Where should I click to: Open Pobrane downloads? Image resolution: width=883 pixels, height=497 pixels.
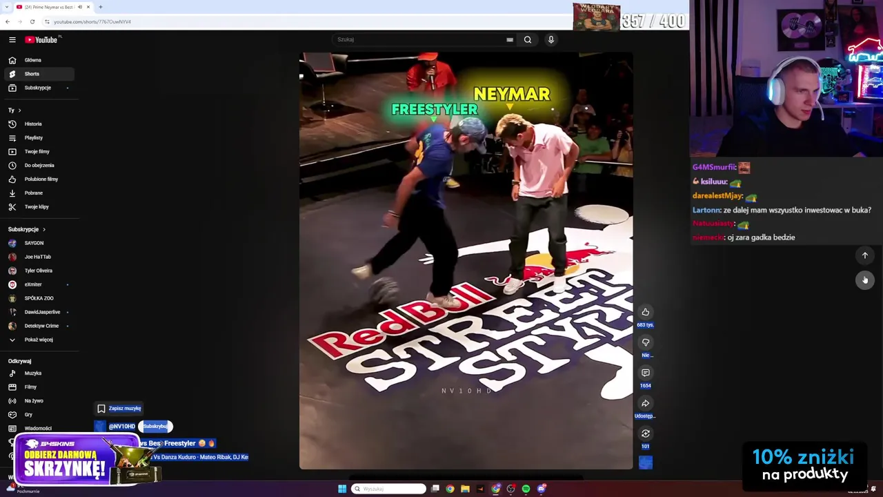click(39, 193)
